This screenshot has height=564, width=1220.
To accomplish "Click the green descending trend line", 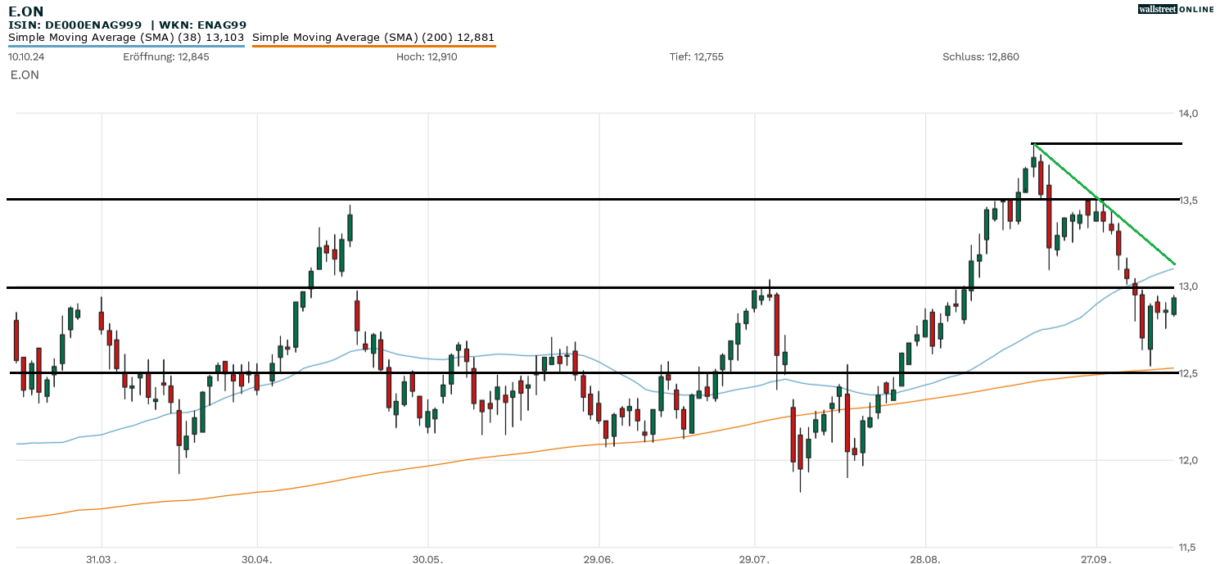I will tap(1105, 204).
